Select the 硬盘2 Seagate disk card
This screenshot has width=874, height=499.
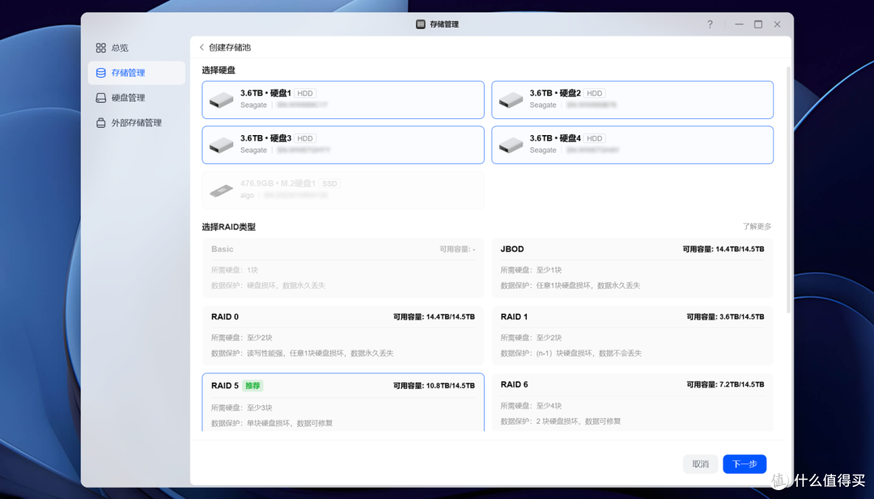pyautogui.click(x=632, y=99)
